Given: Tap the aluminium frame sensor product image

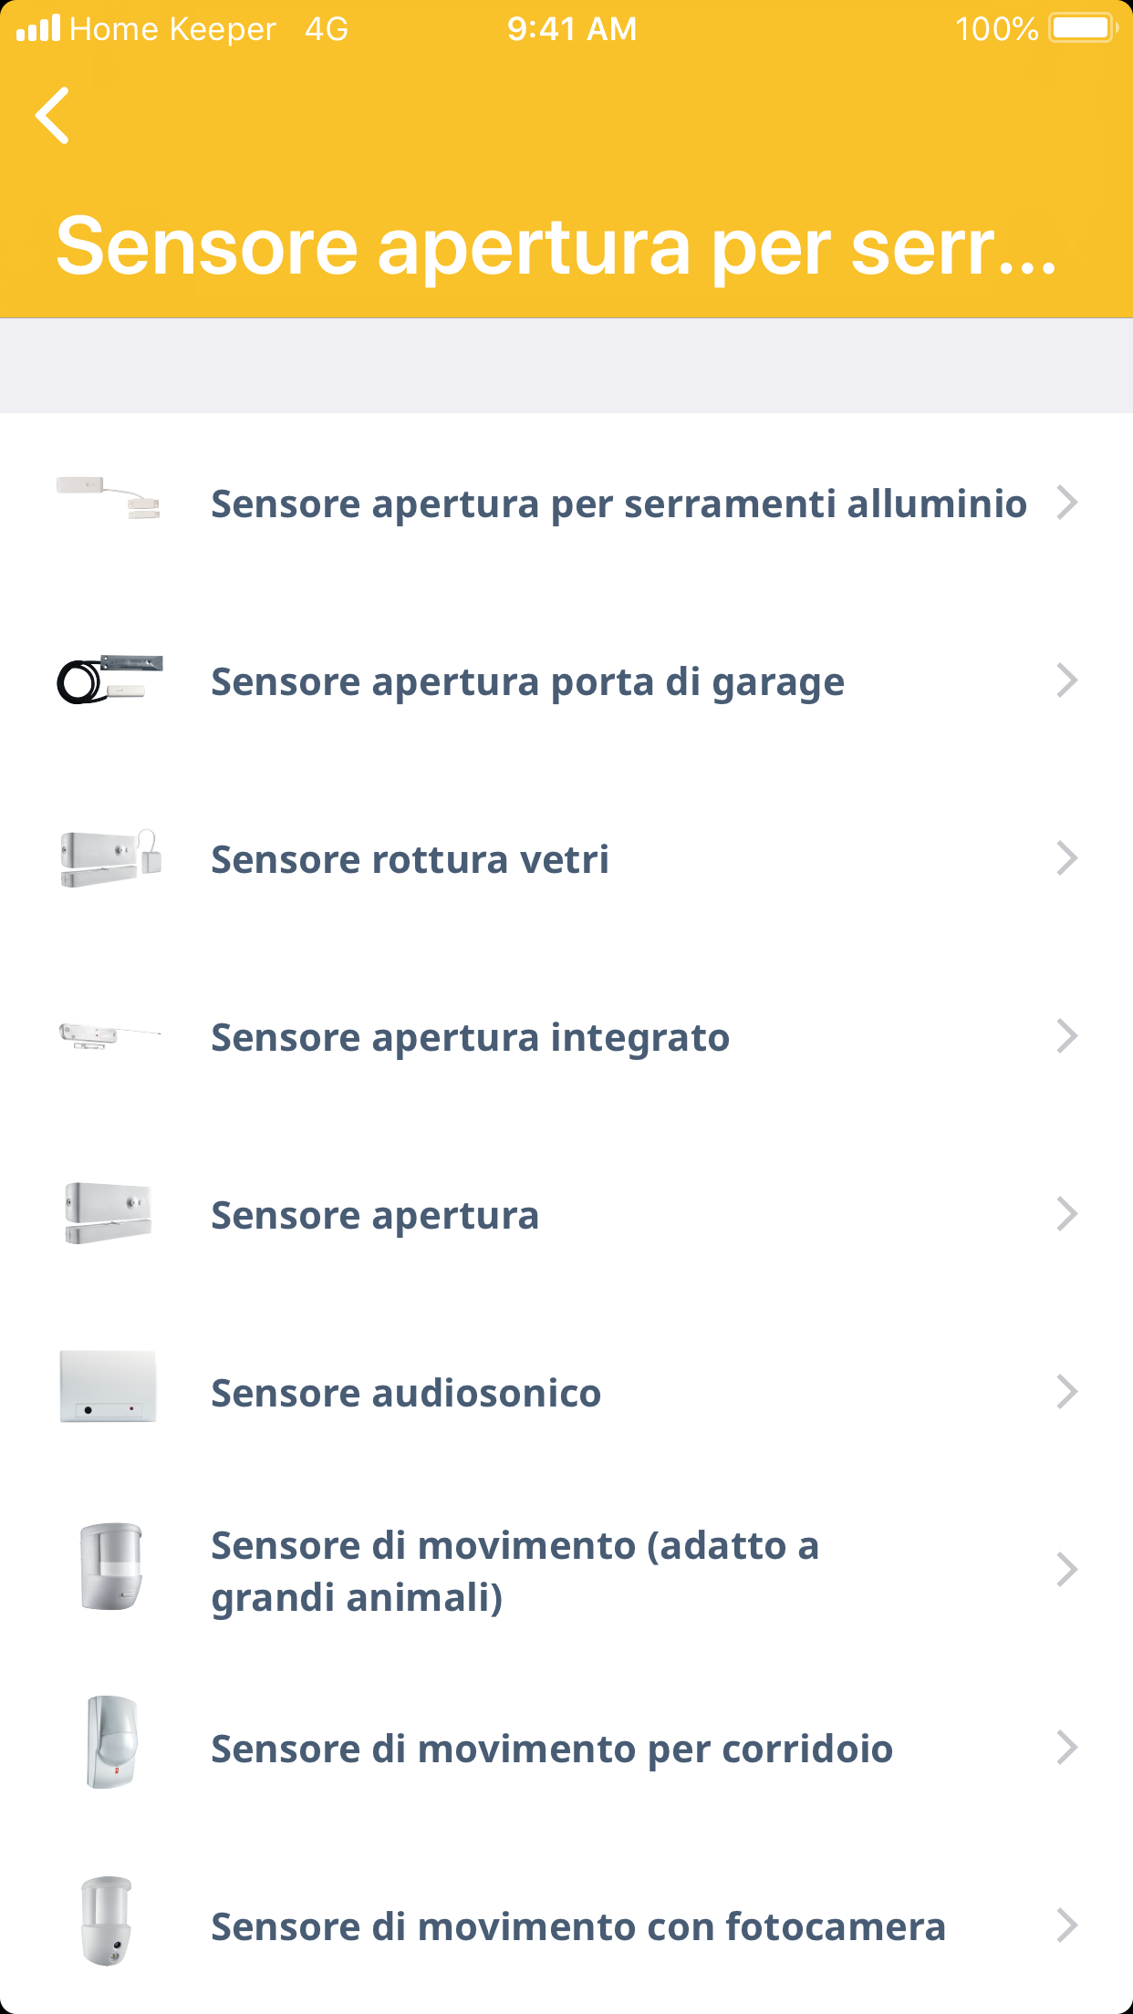Looking at the screenshot, I should point(109,498).
